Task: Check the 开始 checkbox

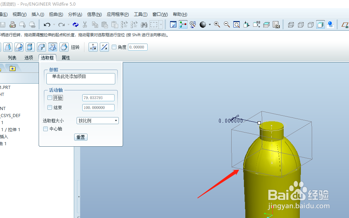Action: [50, 97]
